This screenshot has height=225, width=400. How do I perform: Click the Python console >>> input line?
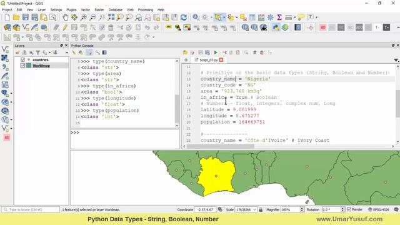(125, 139)
